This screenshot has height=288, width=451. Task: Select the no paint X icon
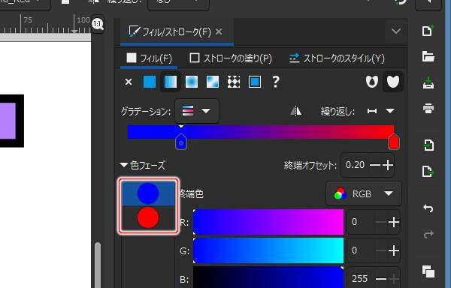(x=129, y=82)
